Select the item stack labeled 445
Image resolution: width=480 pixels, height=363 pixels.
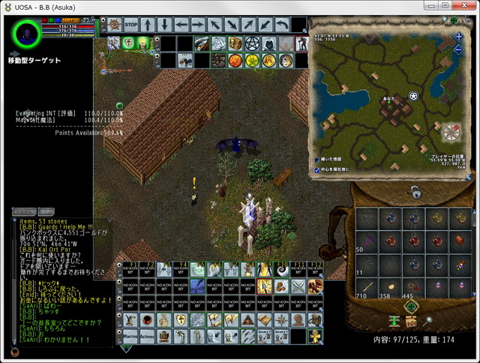[x=413, y=288]
